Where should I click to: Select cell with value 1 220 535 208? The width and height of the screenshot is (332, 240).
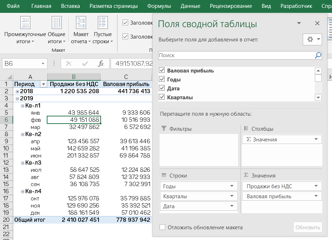(x=74, y=91)
